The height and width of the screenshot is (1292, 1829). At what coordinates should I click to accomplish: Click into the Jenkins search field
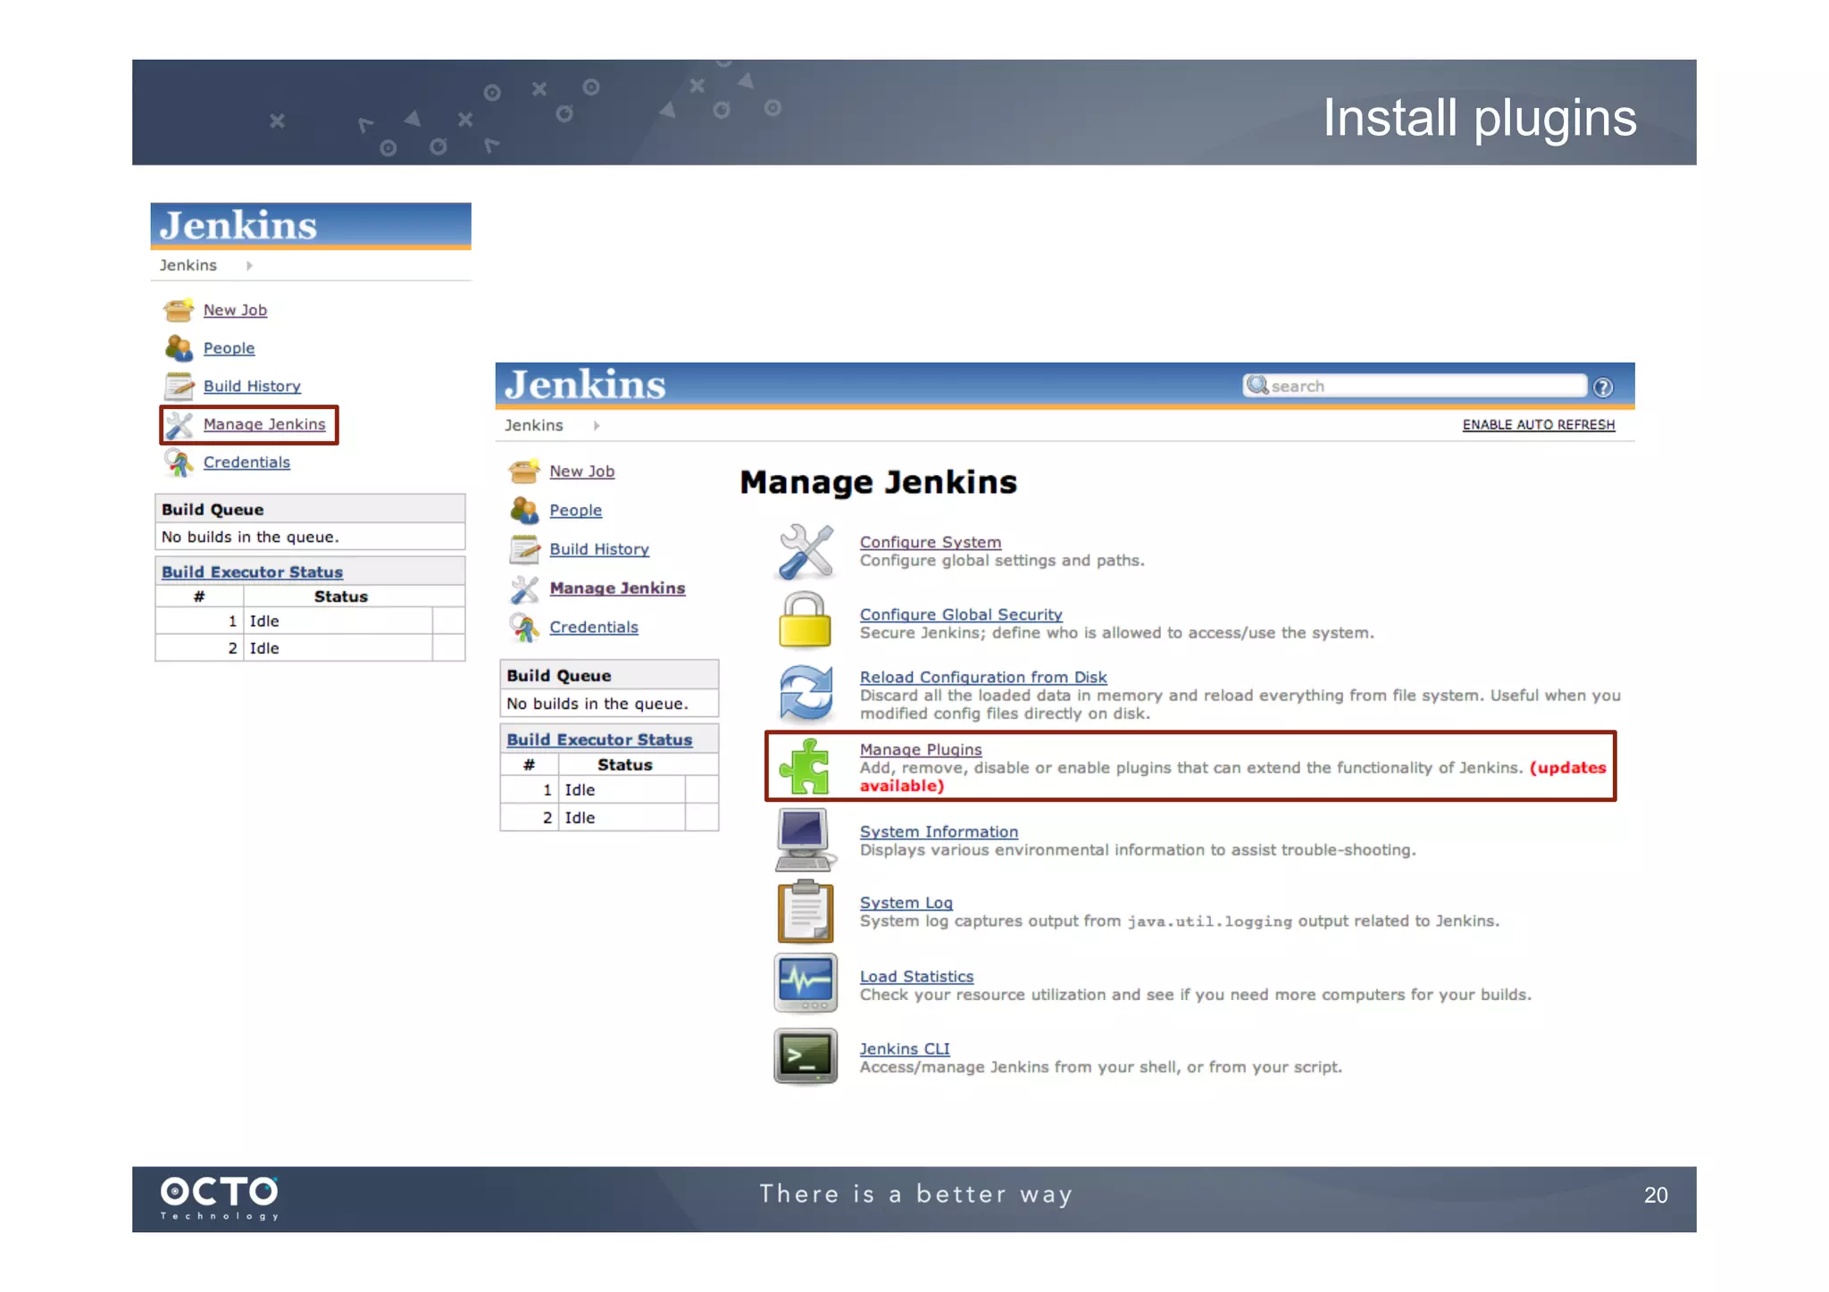[x=1415, y=386]
